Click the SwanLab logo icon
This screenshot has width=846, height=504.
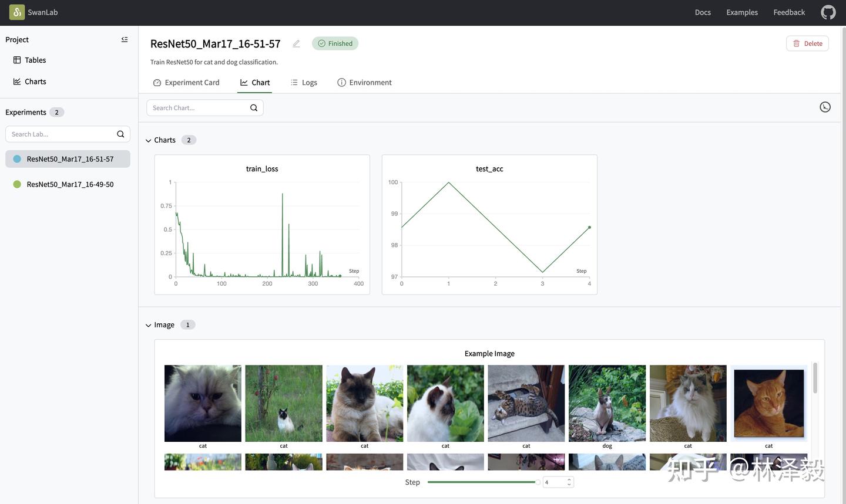pyautogui.click(x=16, y=12)
